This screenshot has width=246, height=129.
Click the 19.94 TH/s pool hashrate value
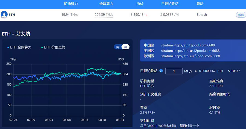69,15
